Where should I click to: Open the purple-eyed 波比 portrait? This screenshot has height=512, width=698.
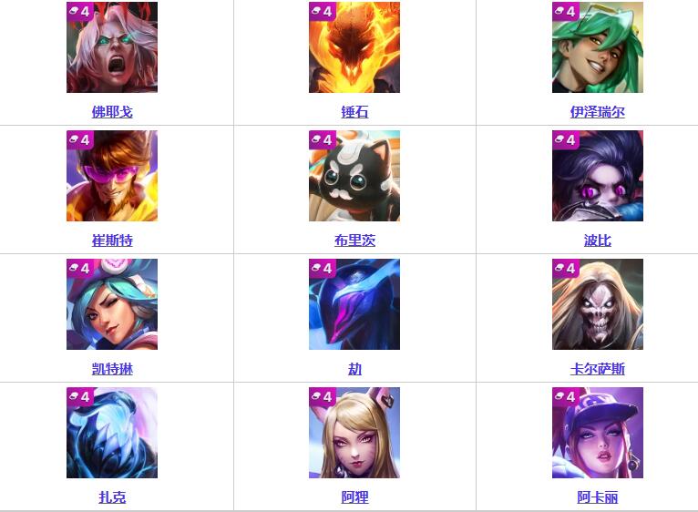coord(598,176)
